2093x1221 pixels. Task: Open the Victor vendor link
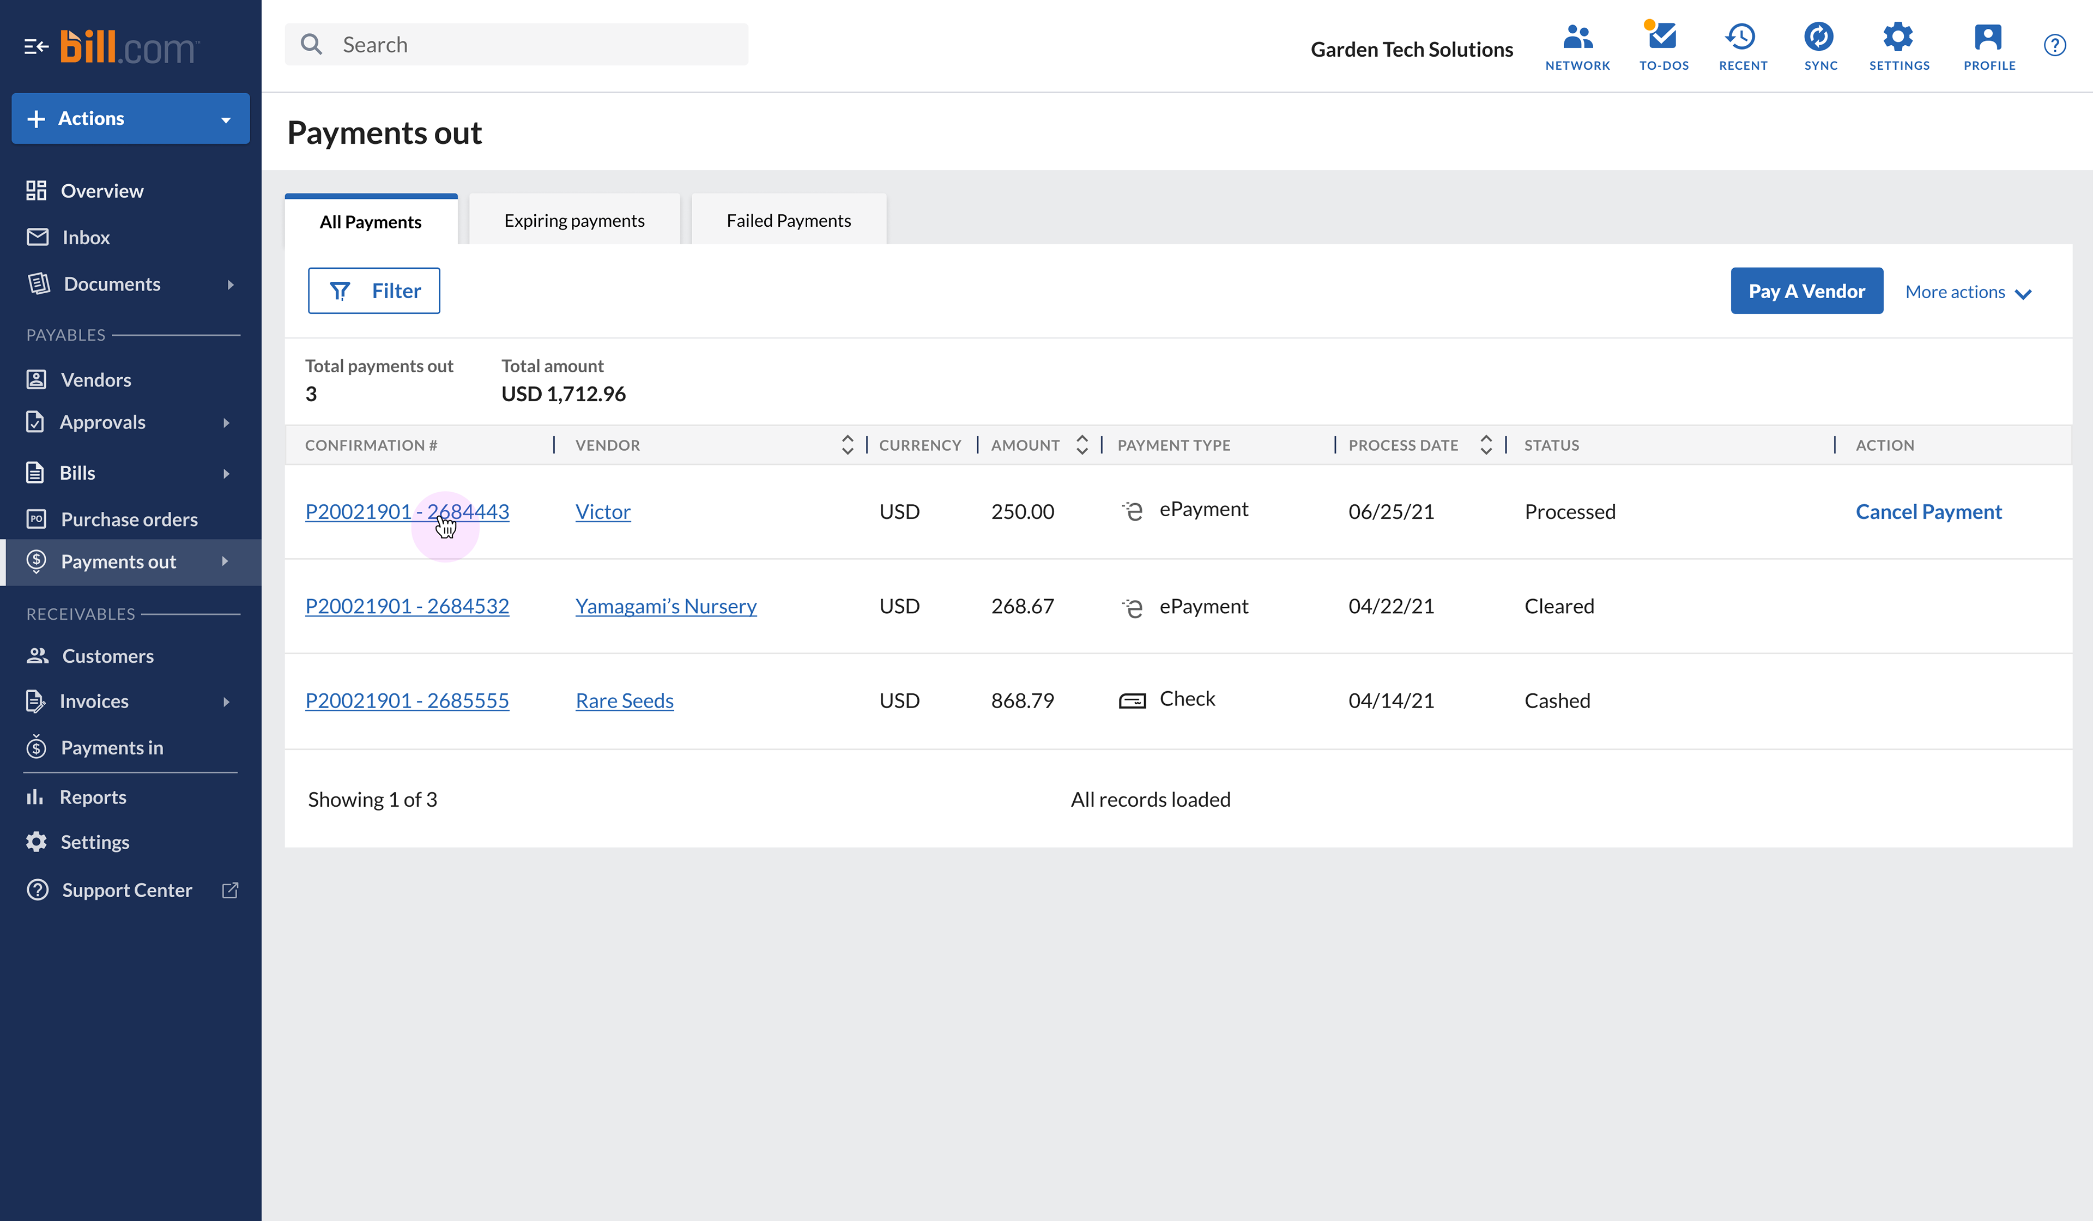click(x=603, y=512)
